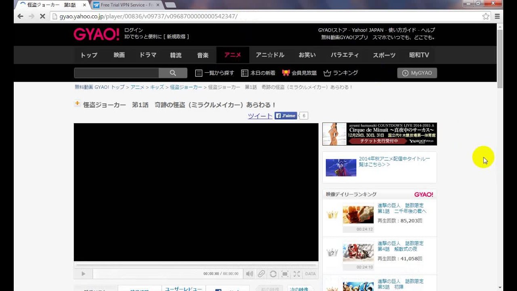The image size is (517, 291).
Task: Stop page loading with the X button
Action: click(42, 17)
